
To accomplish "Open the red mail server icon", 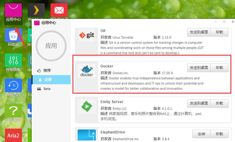I will 59,10.
